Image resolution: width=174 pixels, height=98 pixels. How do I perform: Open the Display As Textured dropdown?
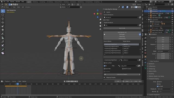click(x=164, y=89)
